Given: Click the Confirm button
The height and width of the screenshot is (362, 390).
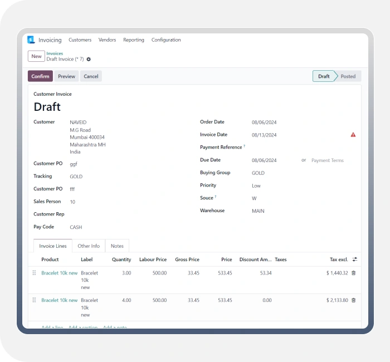Looking at the screenshot, I should (x=40, y=76).
